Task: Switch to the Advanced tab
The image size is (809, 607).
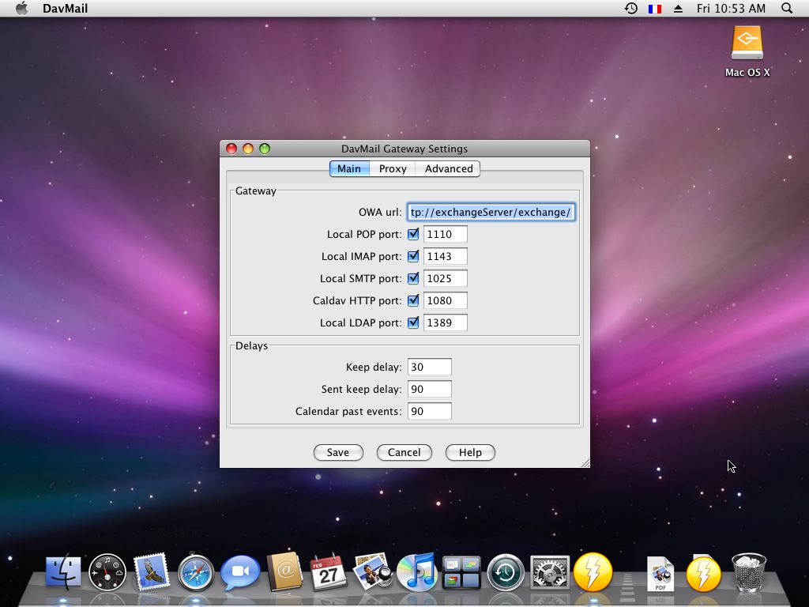Action: coord(448,168)
